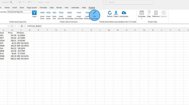Image resolution: width=189 pixels, height=105 pixels.
Task: Expand the Templates dropdown arrow
Action: [142, 19]
